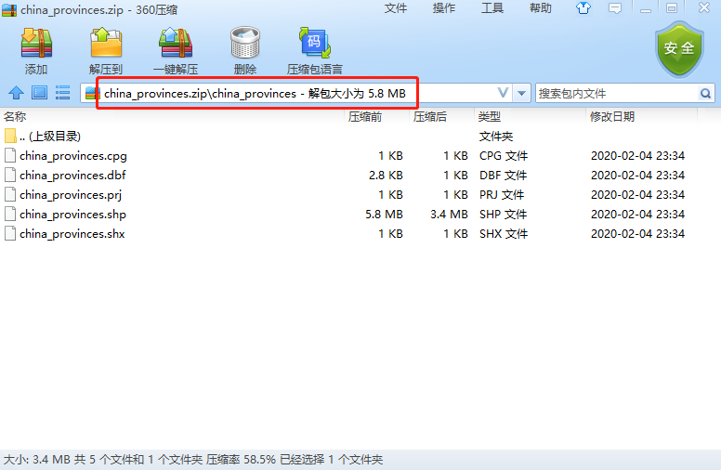The image size is (721, 470).
Task: Click the 搜索包内文件 search field
Action: 617,94
